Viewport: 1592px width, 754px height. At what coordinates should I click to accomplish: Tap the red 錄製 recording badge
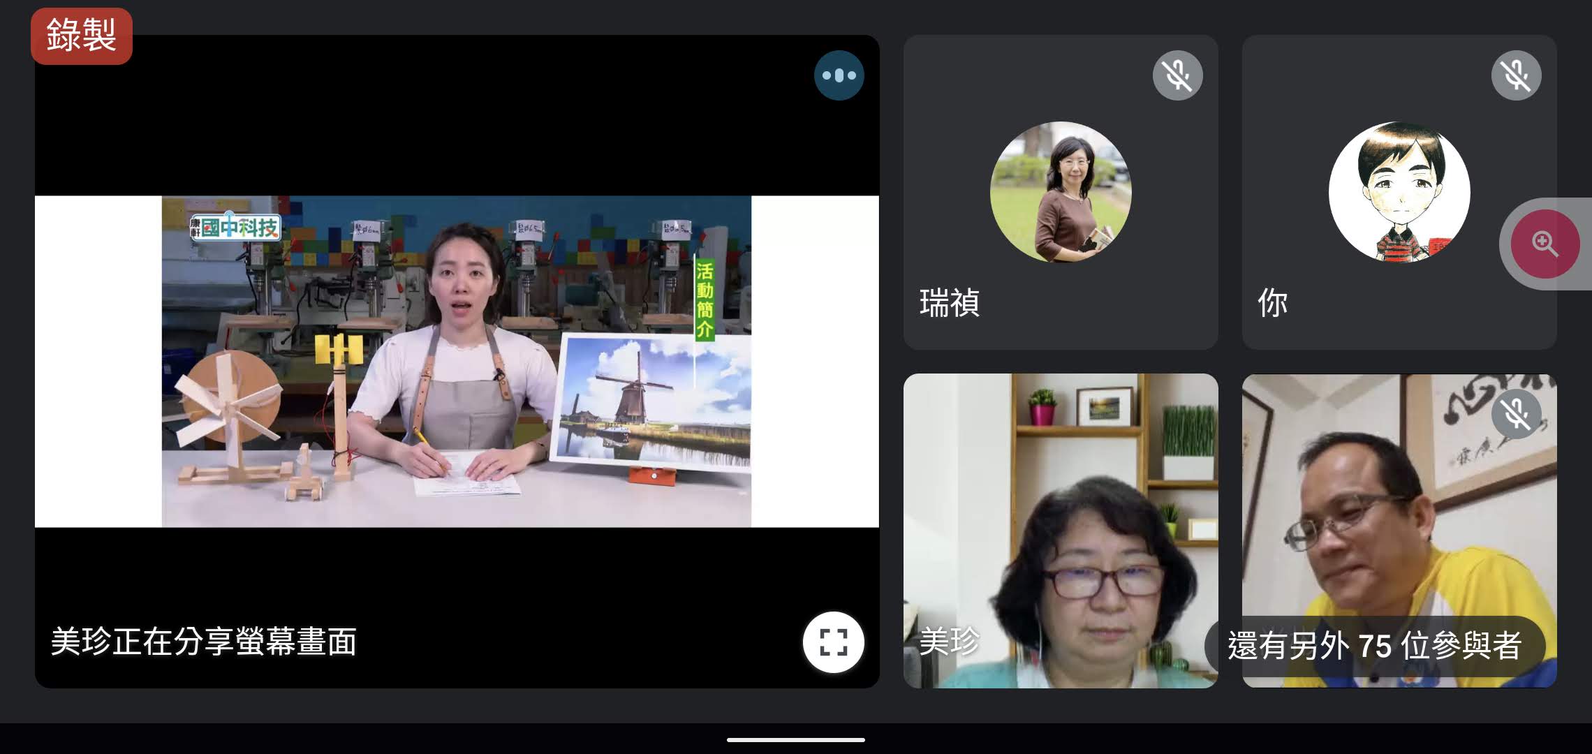pos(82,36)
